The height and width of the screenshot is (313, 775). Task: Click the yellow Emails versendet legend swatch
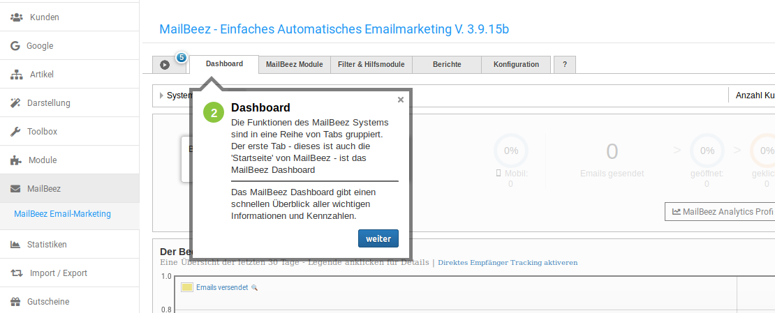coord(187,287)
